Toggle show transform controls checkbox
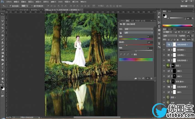Viewport: 195px width, 119px height. 32,6
